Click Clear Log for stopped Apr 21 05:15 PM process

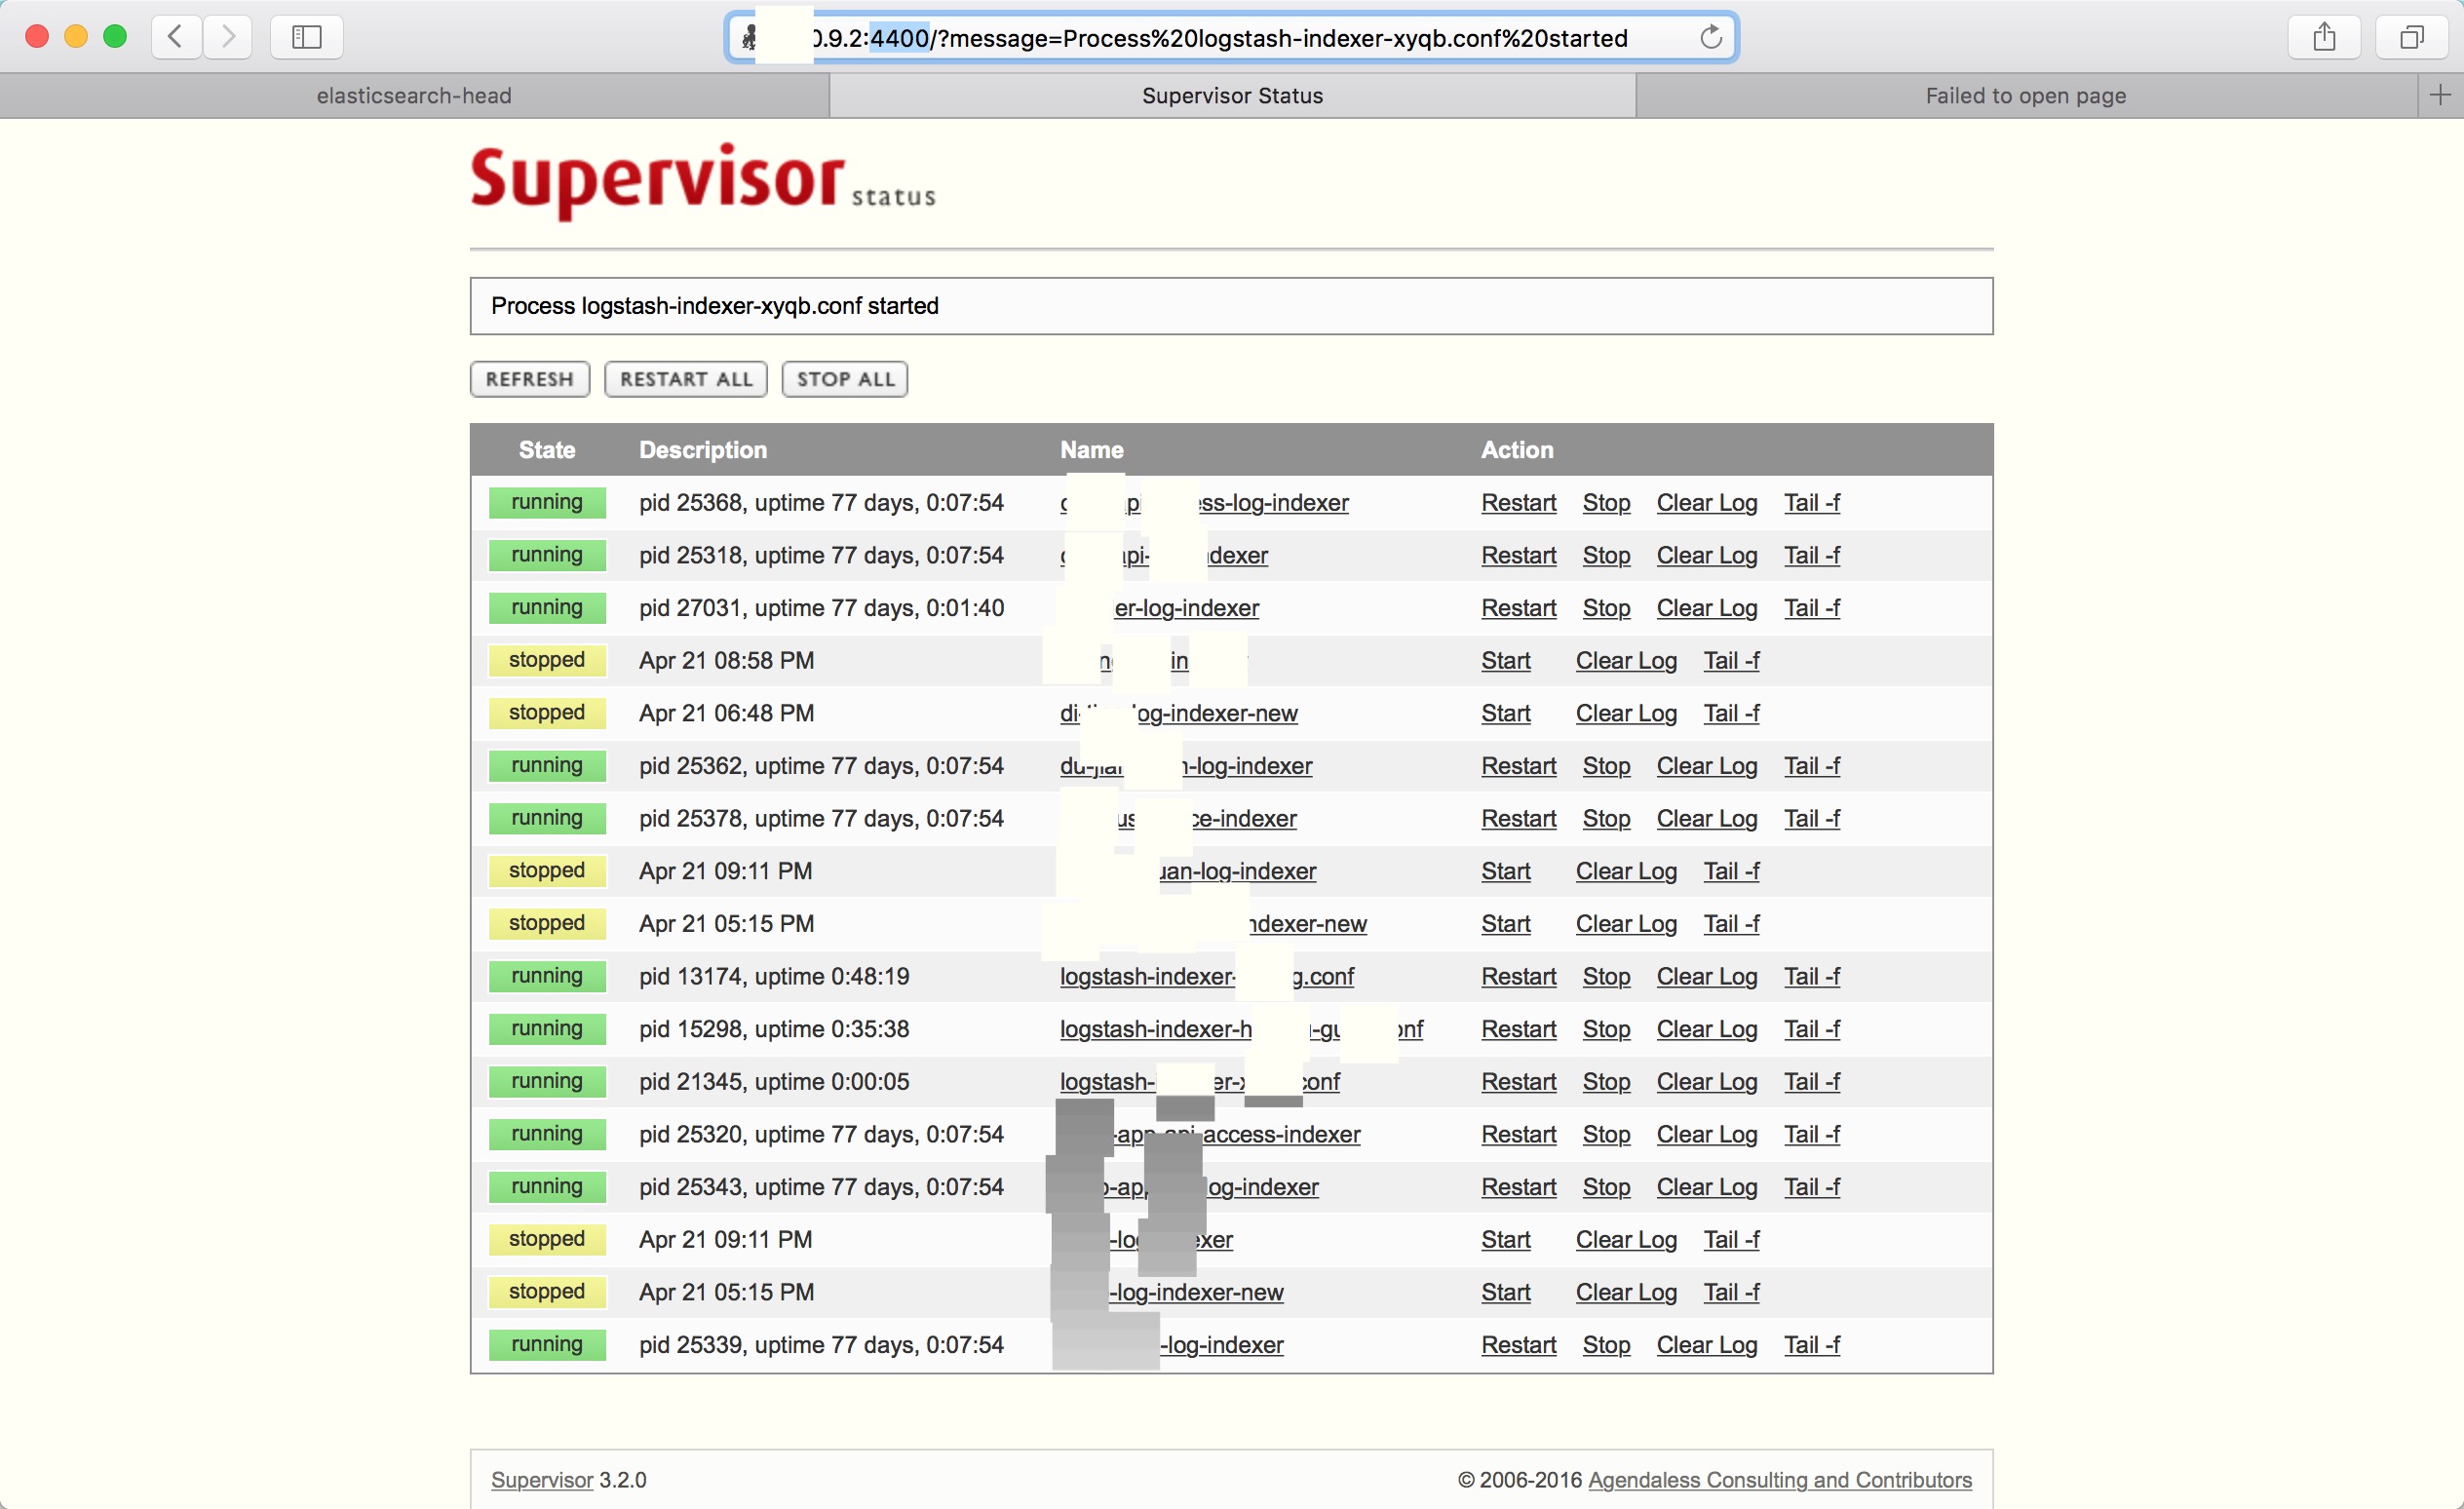1625,924
